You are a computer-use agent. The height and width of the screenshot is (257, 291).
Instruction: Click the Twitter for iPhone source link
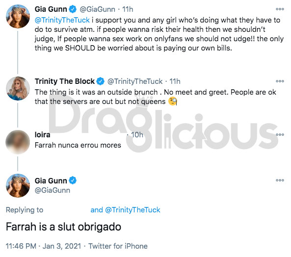click(x=118, y=246)
